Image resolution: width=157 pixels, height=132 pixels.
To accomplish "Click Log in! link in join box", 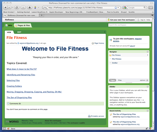I will [x=132, y=46].
